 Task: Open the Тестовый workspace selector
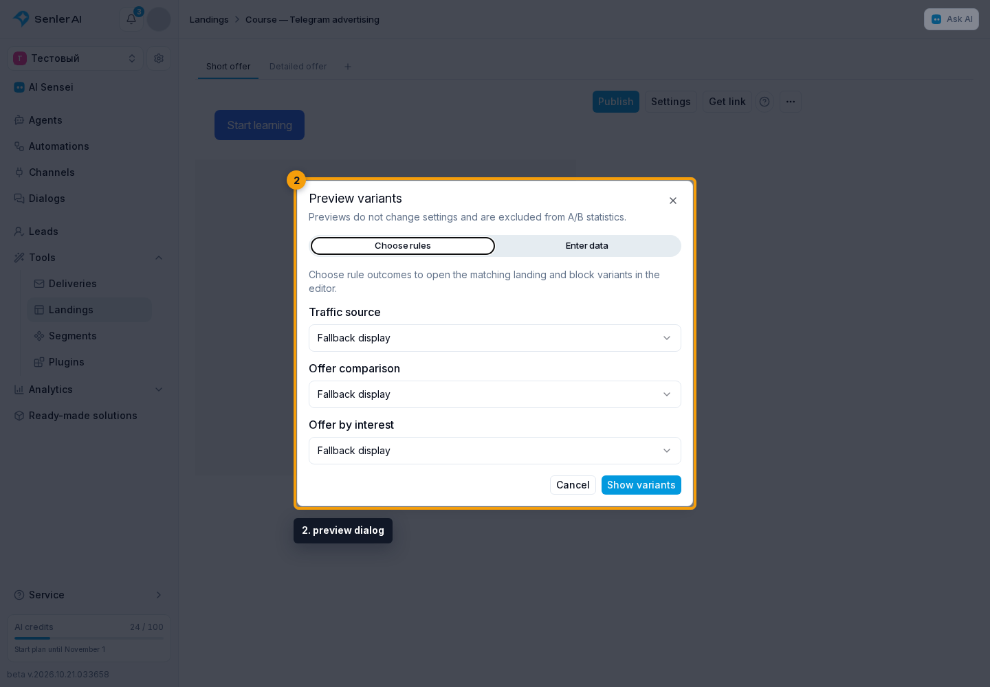75,58
